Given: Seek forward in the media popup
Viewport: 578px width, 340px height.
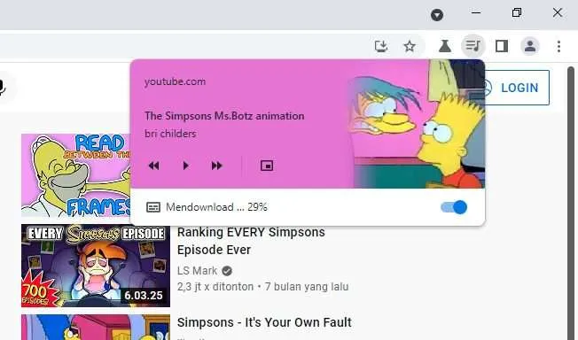Looking at the screenshot, I should (x=216, y=166).
